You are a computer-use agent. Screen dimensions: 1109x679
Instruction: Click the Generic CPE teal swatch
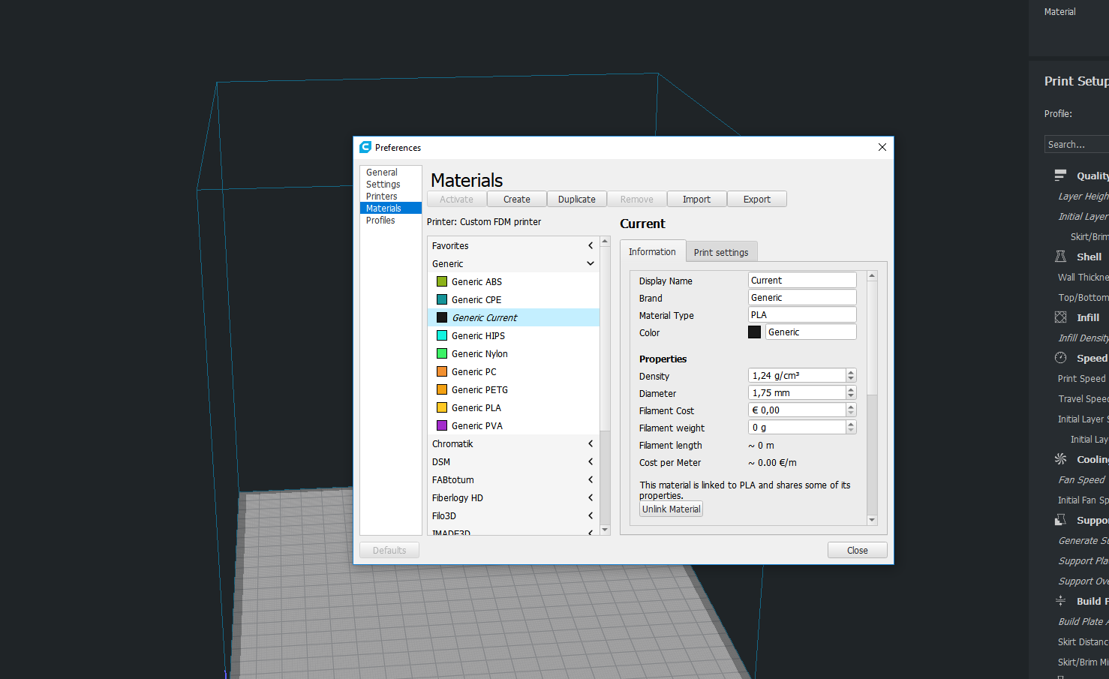pyautogui.click(x=442, y=299)
